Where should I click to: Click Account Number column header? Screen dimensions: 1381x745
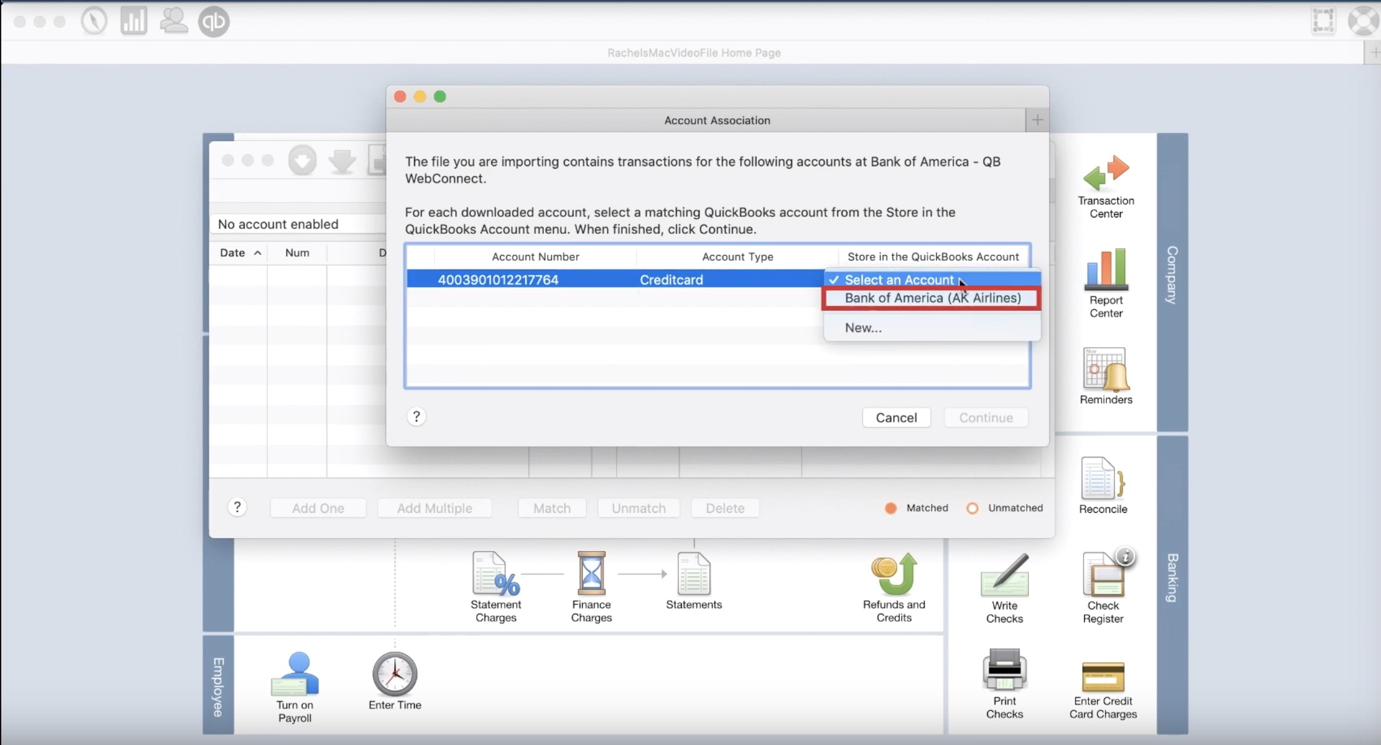pos(535,257)
